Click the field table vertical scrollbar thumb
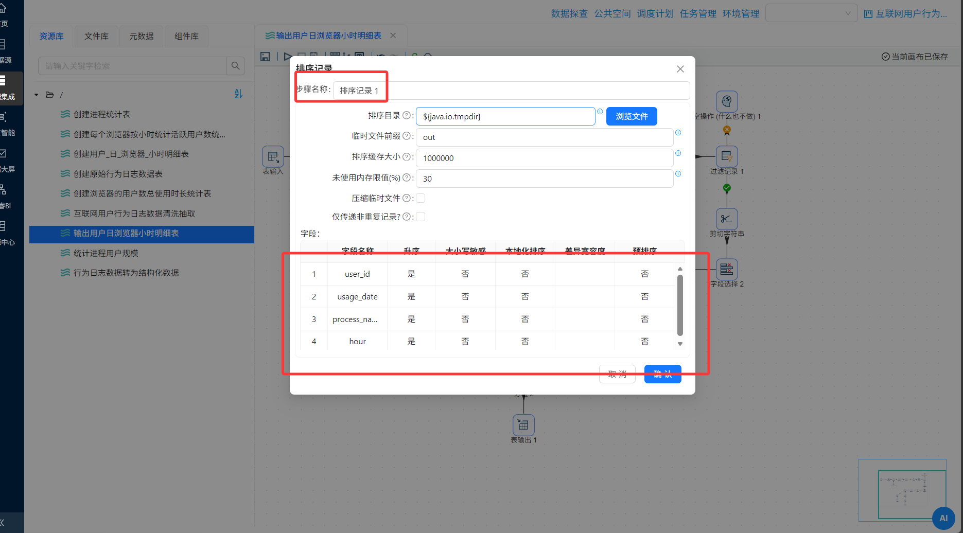963x533 pixels. coord(680,305)
